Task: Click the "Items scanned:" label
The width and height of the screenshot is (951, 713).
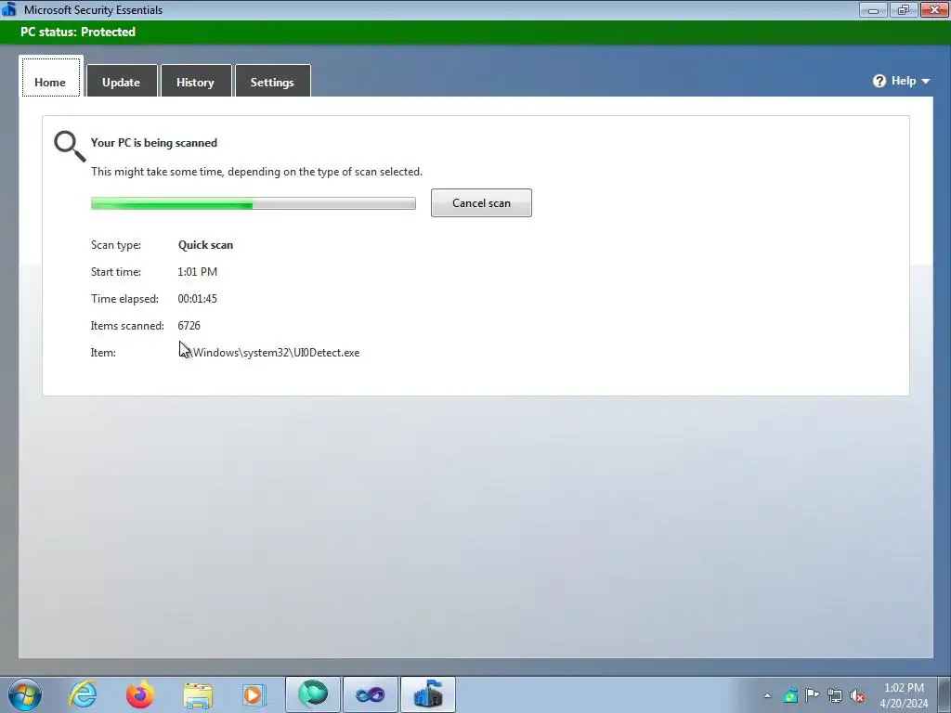Action: point(127,326)
